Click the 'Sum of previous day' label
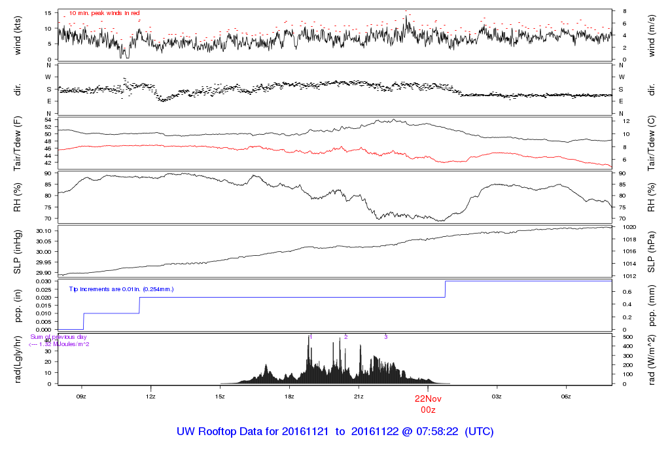The height and width of the screenshot is (458, 670). (x=58, y=337)
